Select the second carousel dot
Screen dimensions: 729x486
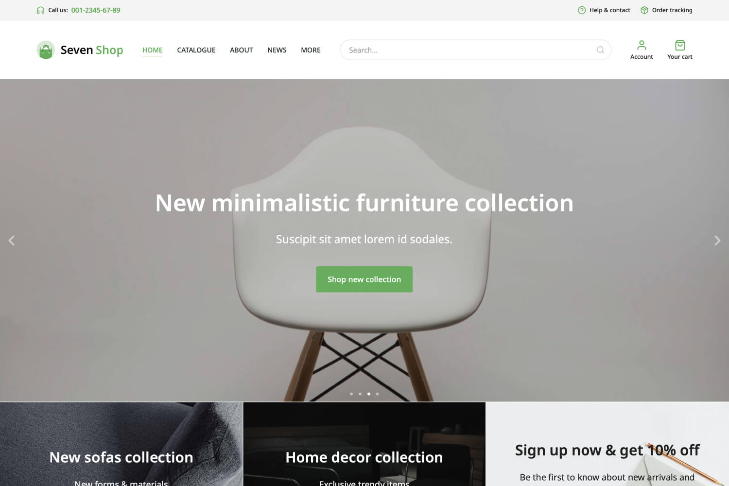360,394
